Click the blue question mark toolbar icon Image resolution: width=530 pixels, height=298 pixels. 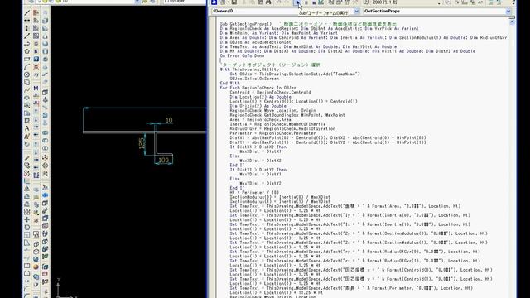36,59
